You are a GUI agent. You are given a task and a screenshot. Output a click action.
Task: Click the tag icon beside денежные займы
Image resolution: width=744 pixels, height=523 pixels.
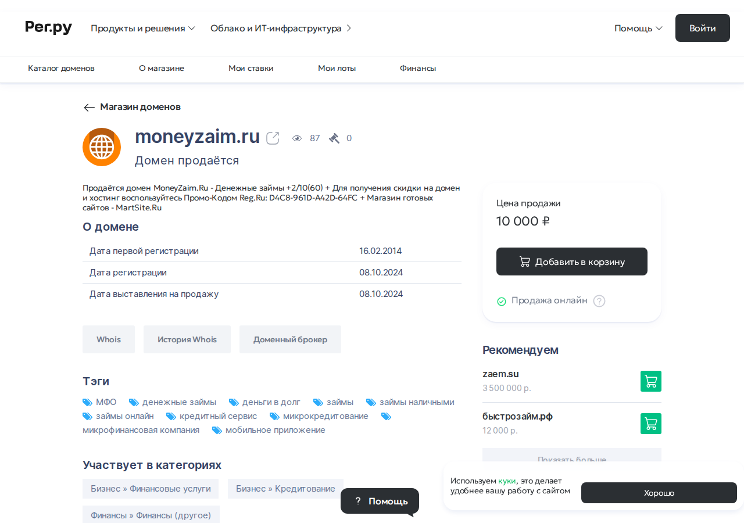click(x=134, y=402)
